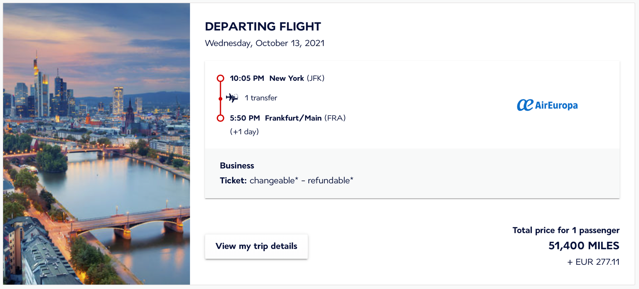Click the Air Europa airline logo

[x=547, y=105]
